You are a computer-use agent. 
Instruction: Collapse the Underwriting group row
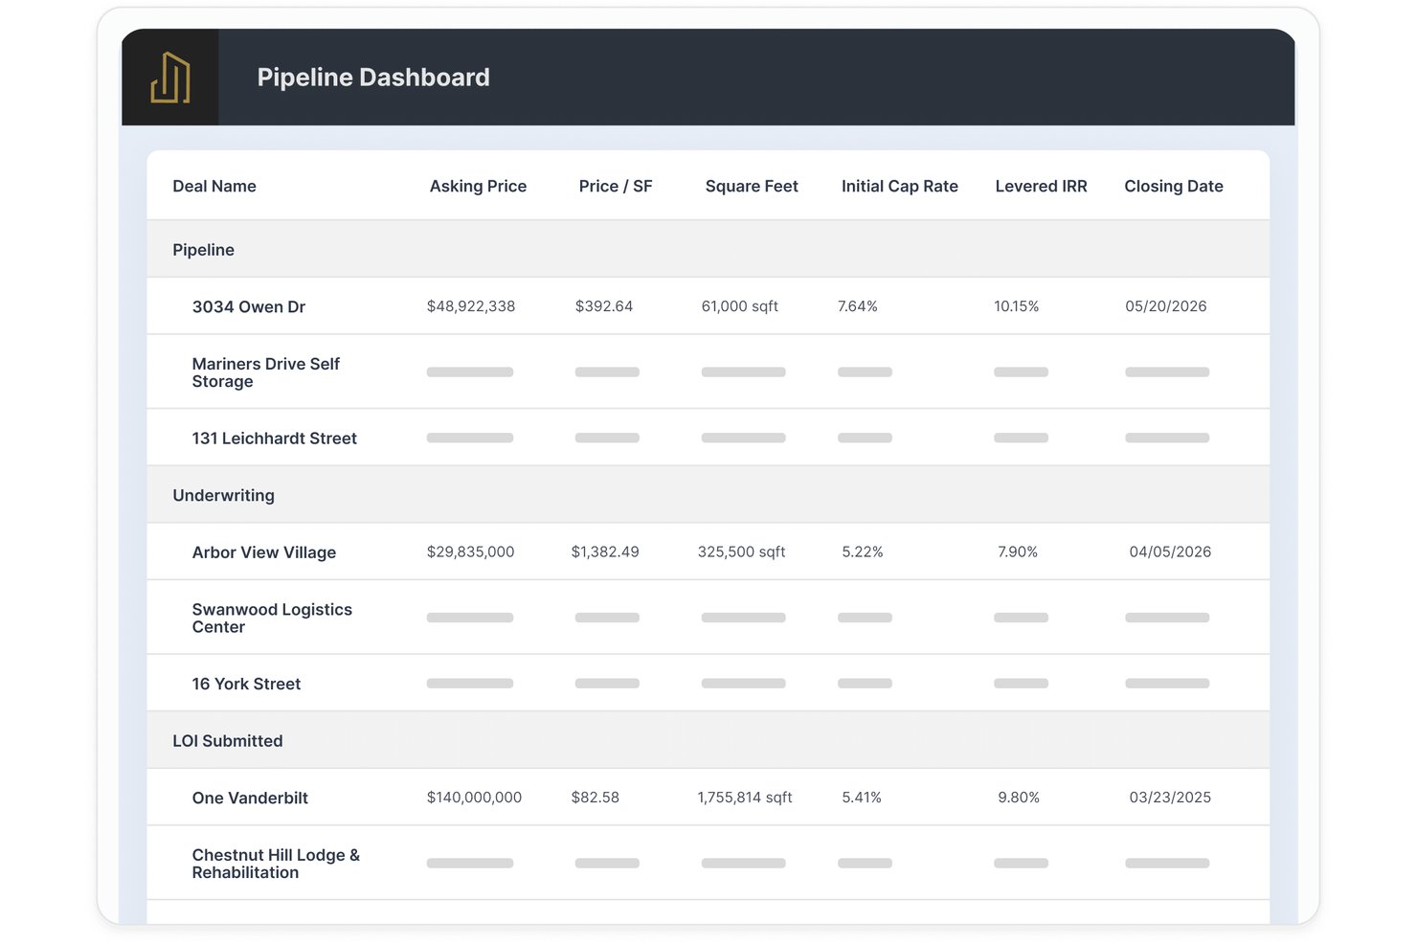[708, 495]
